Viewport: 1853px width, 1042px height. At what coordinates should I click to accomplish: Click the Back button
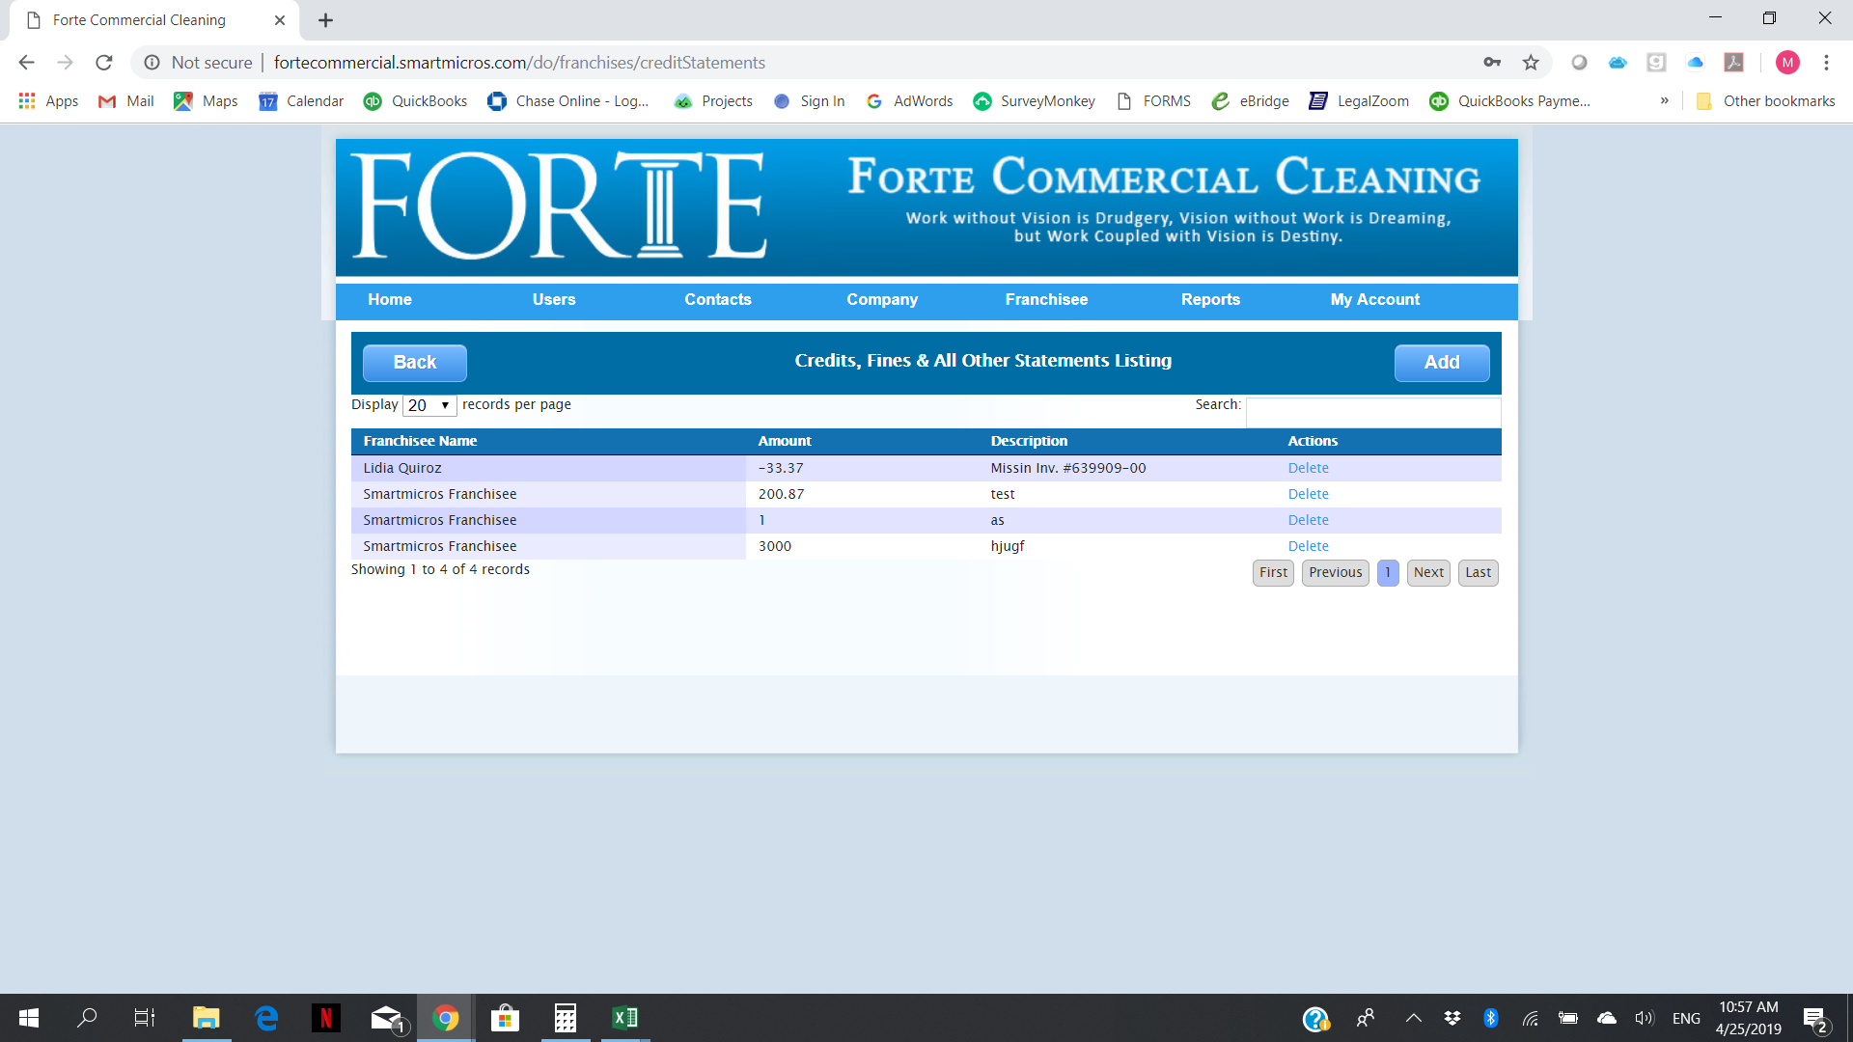[x=415, y=363]
